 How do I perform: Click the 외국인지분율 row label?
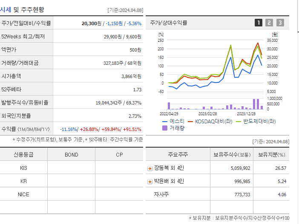[16, 116]
